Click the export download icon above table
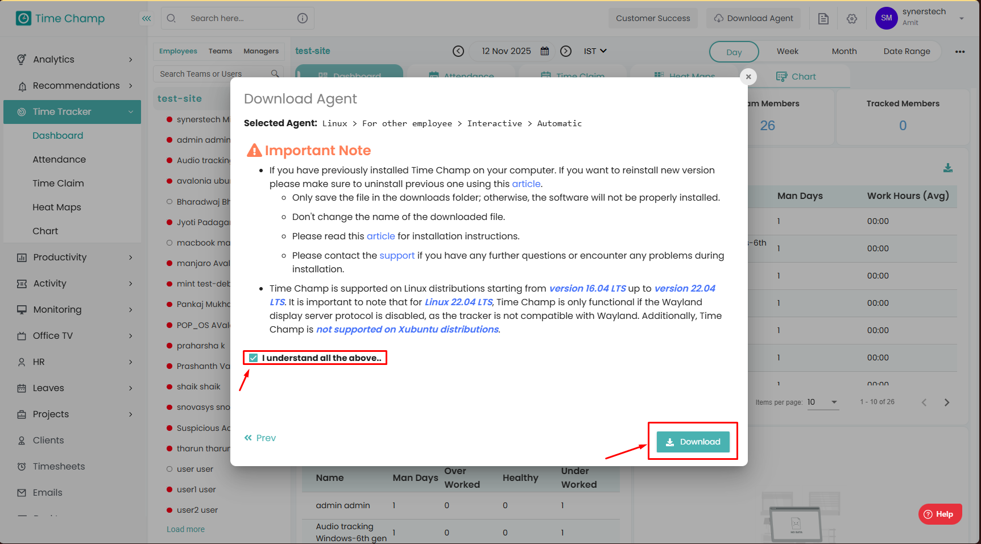Image resolution: width=981 pixels, height=544 pixels. click(948, 168)
